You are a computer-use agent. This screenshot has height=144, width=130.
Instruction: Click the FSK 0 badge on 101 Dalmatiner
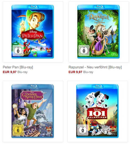pos(83,130)
